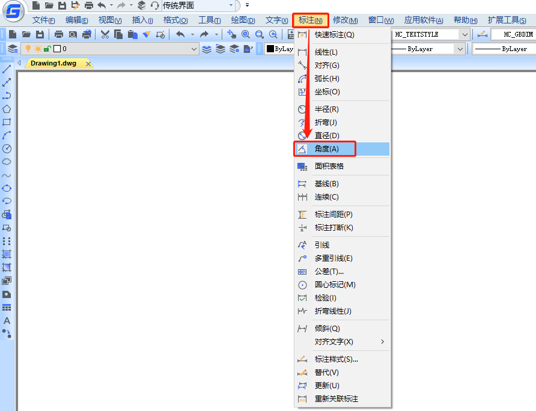
Task: Click Cut scissors icon in toolbar
Action: (105, 34)
